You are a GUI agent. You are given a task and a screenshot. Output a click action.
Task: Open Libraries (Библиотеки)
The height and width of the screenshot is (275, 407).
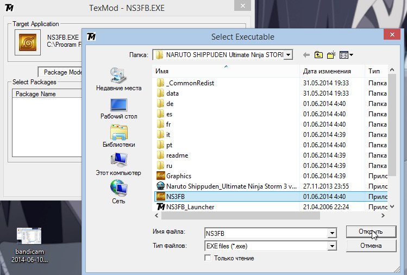(118, 136)
